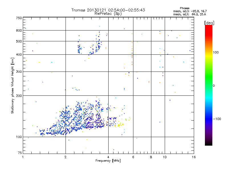The image size is (228, 171).
Task: Click the 75 label on the height axis
Action: (20, 153)
